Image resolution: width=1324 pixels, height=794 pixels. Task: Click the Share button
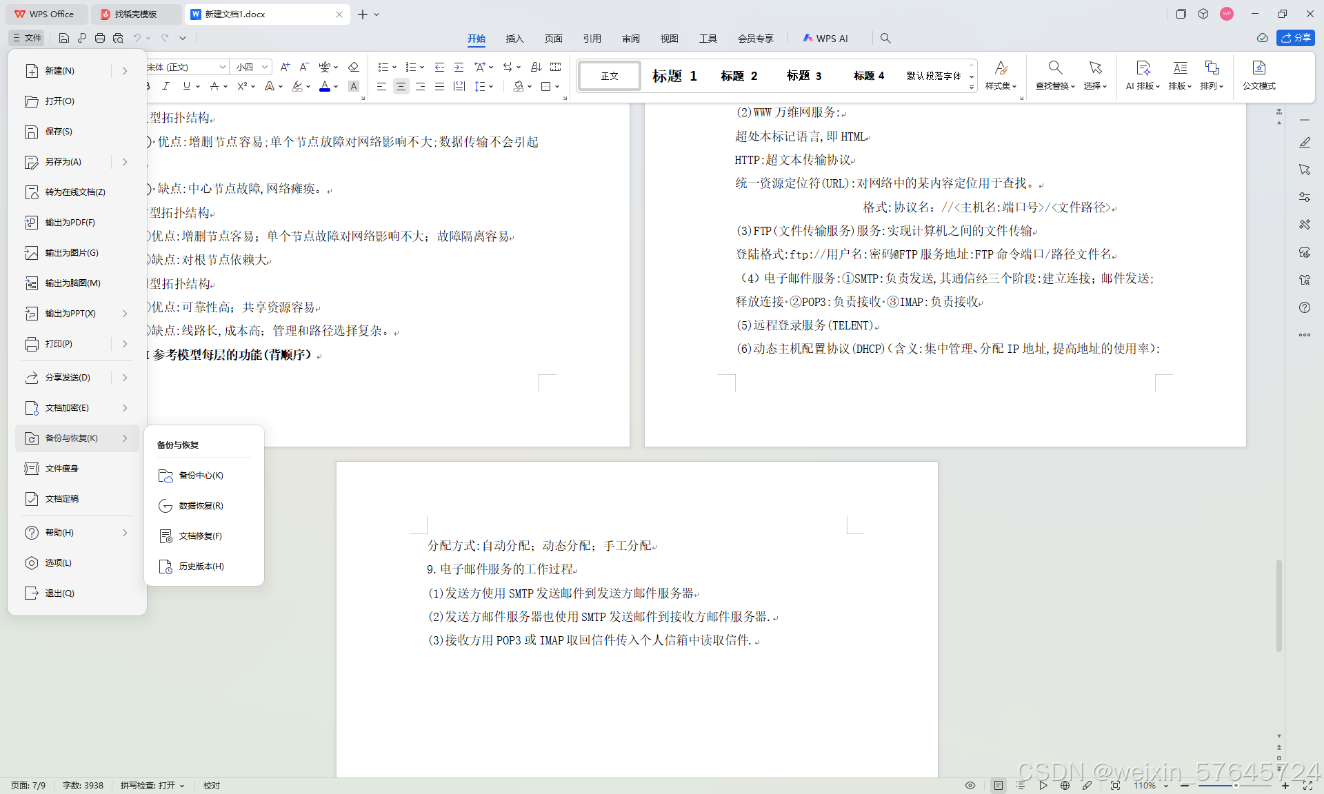(x=1296, y=38)
